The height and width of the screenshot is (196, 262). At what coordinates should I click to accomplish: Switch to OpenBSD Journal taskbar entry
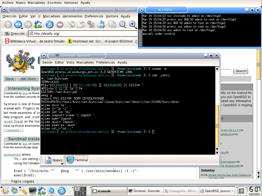click(217, 191)
